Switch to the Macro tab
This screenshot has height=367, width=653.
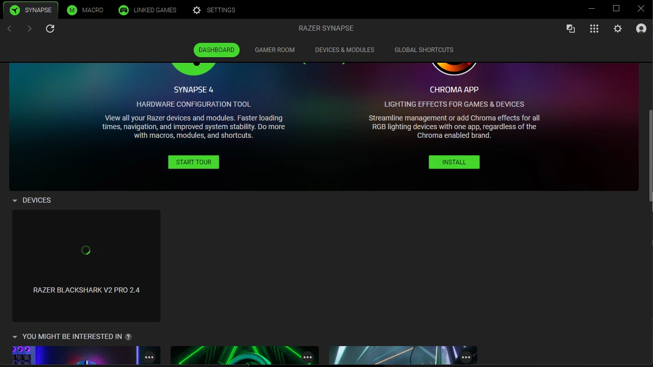(x=85, y=10)
